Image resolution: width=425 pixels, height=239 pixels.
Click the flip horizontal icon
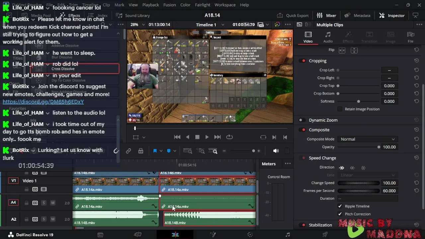pos(342,50)
